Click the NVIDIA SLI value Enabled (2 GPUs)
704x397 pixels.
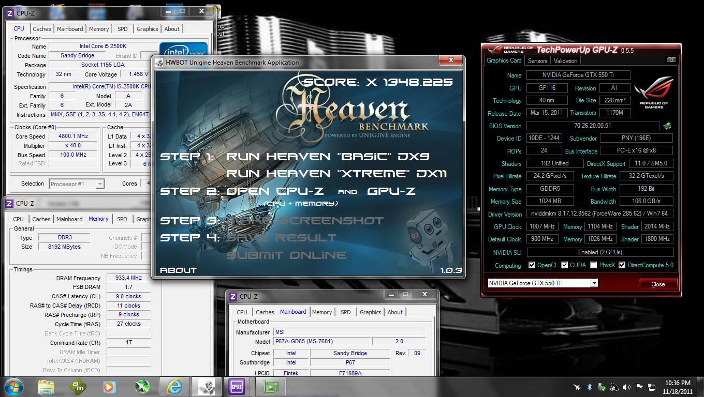[x=600, y=252]
